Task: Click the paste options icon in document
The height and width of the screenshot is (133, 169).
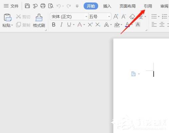Action: [133, 74]
